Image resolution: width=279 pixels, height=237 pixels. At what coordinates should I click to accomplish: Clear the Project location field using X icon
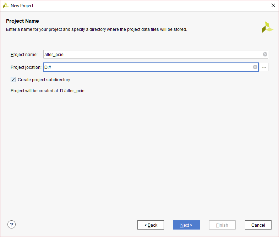[255, 67]
